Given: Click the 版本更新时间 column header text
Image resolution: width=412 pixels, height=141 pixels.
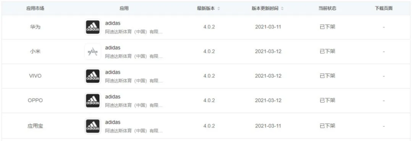Looking at the screenshot, I should click(265, 8).
